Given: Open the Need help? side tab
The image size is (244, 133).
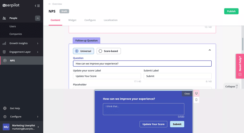Looking at the screenshot, I should [x=240, y=66].
